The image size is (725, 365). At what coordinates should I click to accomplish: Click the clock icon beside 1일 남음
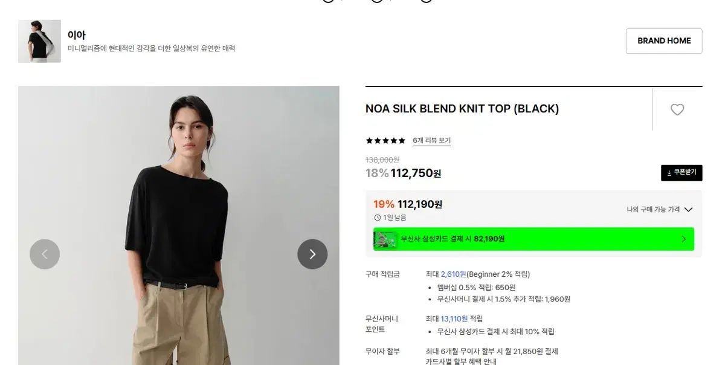[x=378, y=218]
